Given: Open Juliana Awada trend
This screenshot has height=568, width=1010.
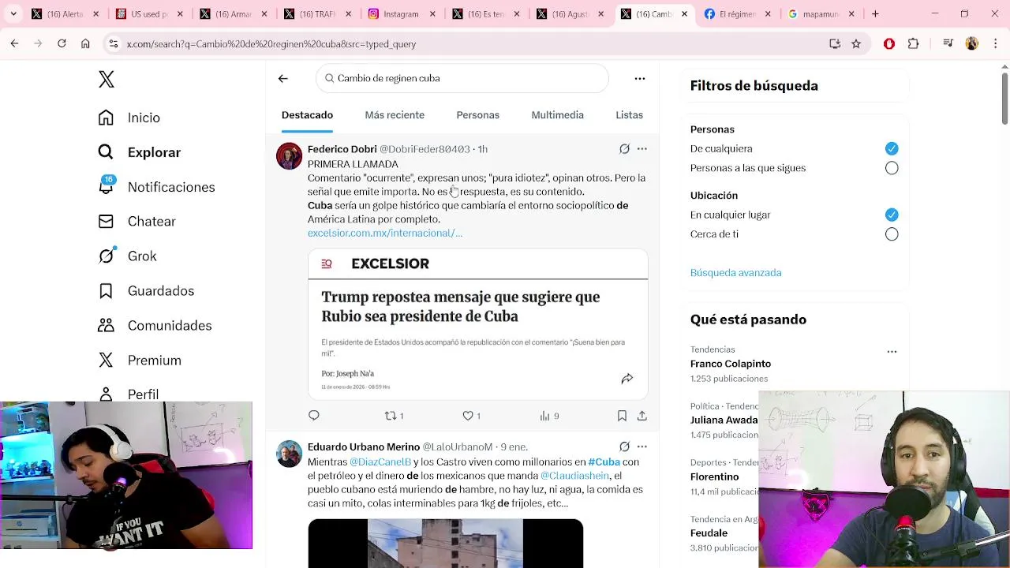Looking at the screenshot, I should [724, 420].
